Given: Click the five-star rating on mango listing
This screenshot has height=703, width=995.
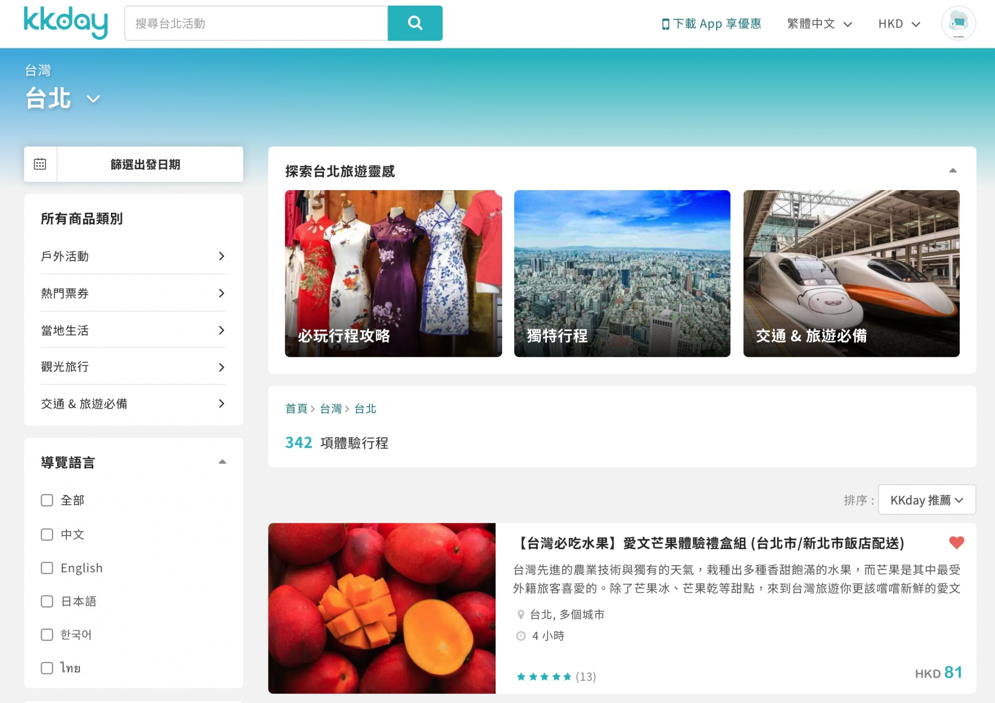Looking at the screenshot, I should pyautogui.click(x=544, y=677).
